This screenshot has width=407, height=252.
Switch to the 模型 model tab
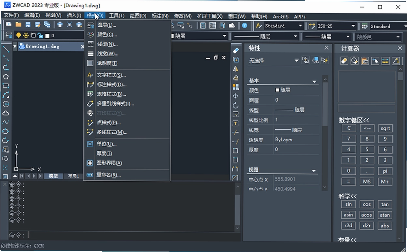53,176
